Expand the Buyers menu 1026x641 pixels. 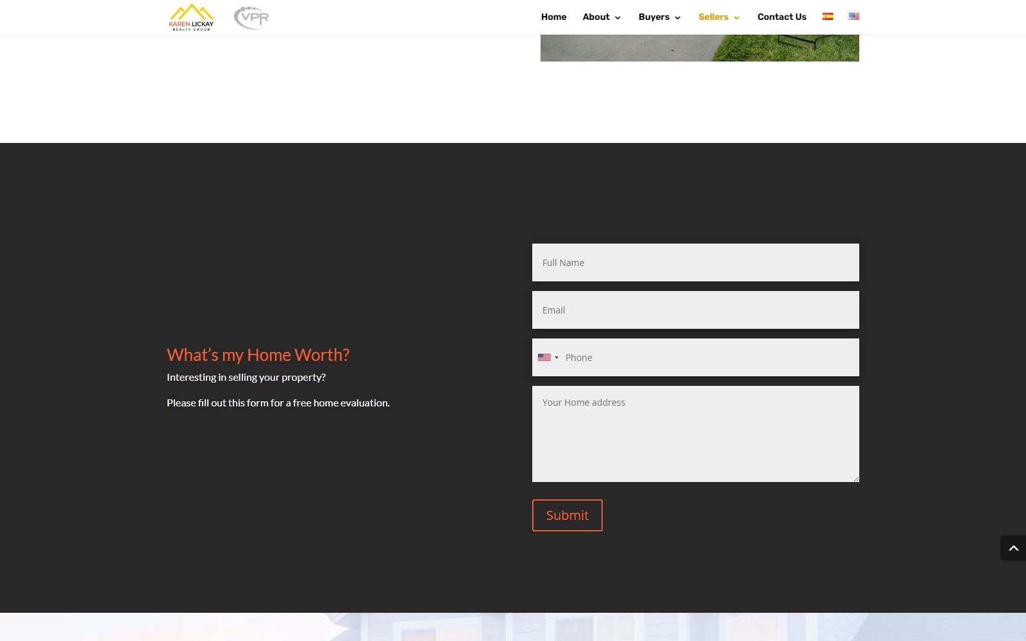(x=659, y=17)
